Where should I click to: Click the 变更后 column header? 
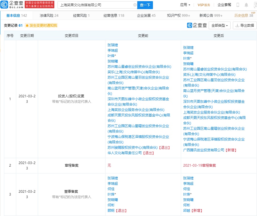tap(219, 36)
